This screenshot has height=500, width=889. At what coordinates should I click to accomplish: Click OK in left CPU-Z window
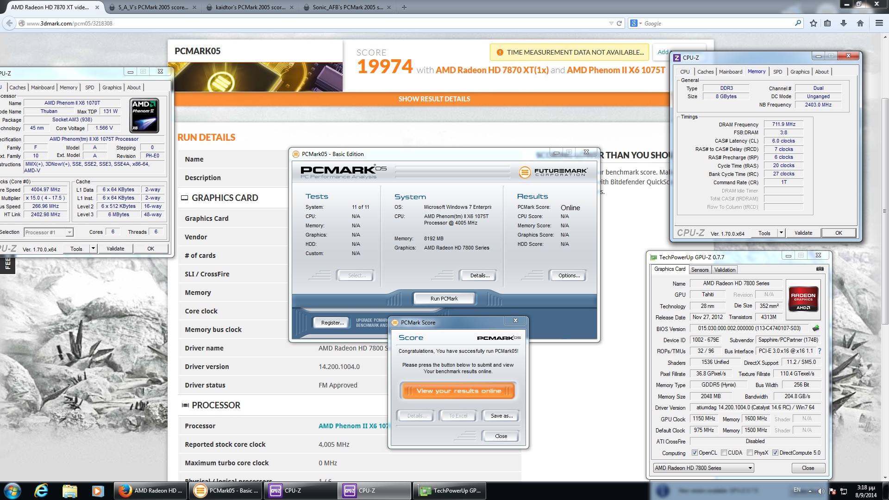[150, 249]
